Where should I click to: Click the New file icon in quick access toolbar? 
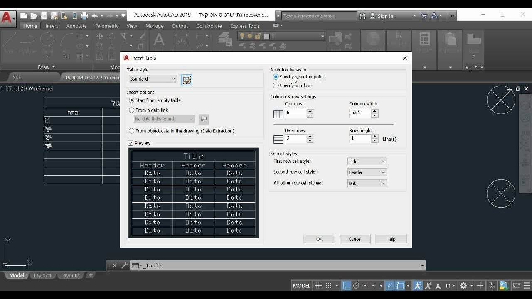point(24,16)
